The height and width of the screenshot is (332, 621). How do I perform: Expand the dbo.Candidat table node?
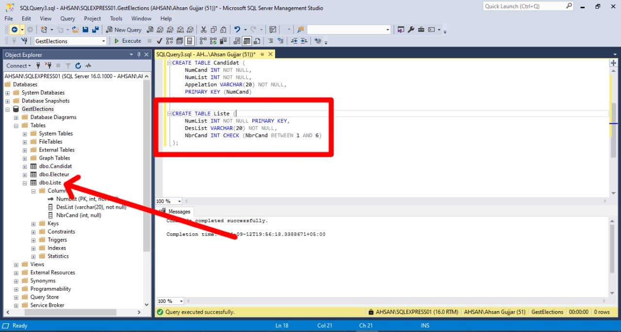(25, 166)
